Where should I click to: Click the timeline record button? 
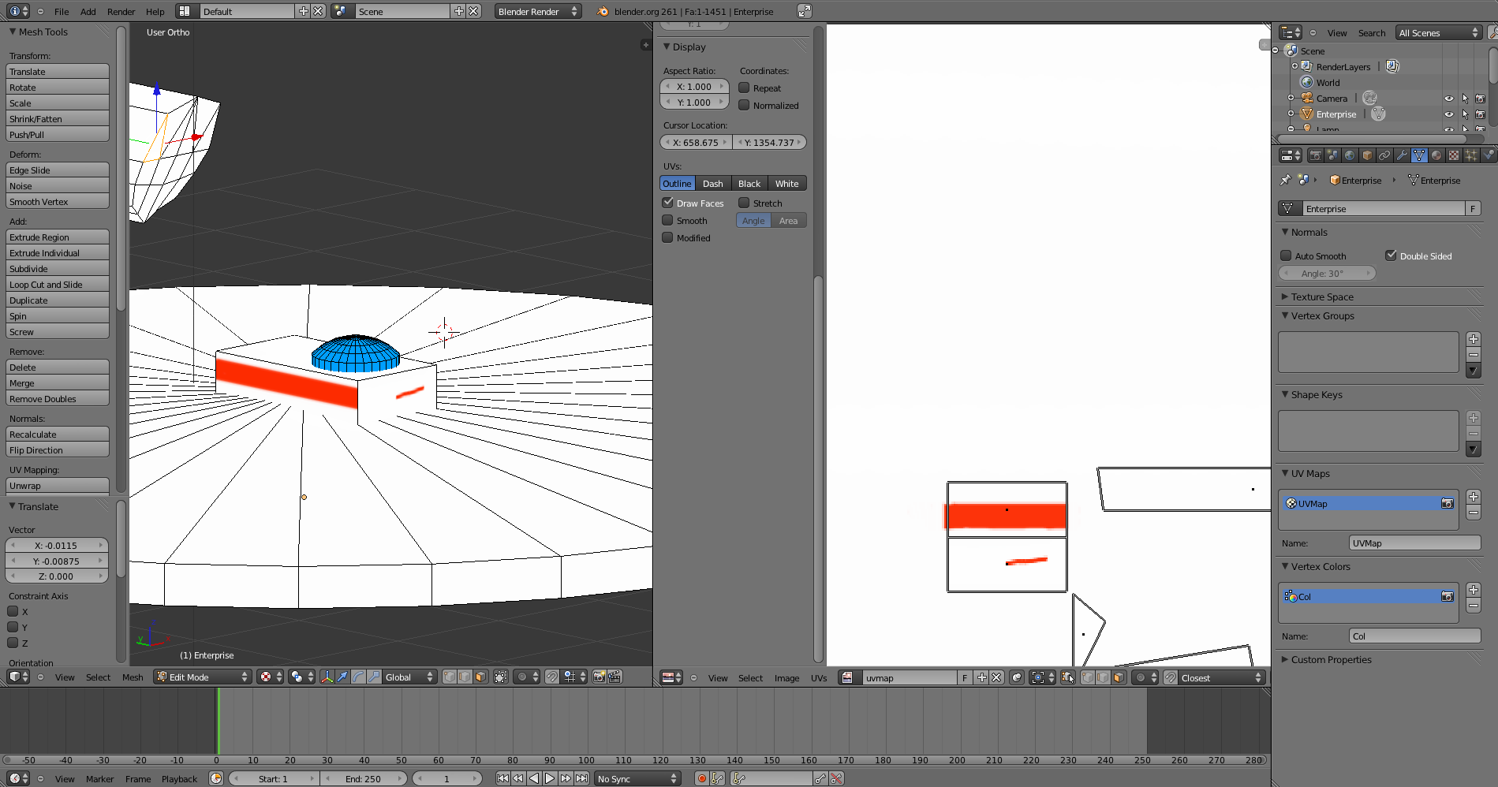[701, 778]
